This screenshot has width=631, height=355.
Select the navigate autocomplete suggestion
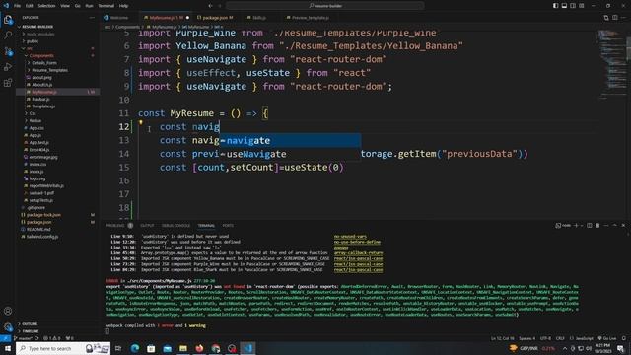290,140
